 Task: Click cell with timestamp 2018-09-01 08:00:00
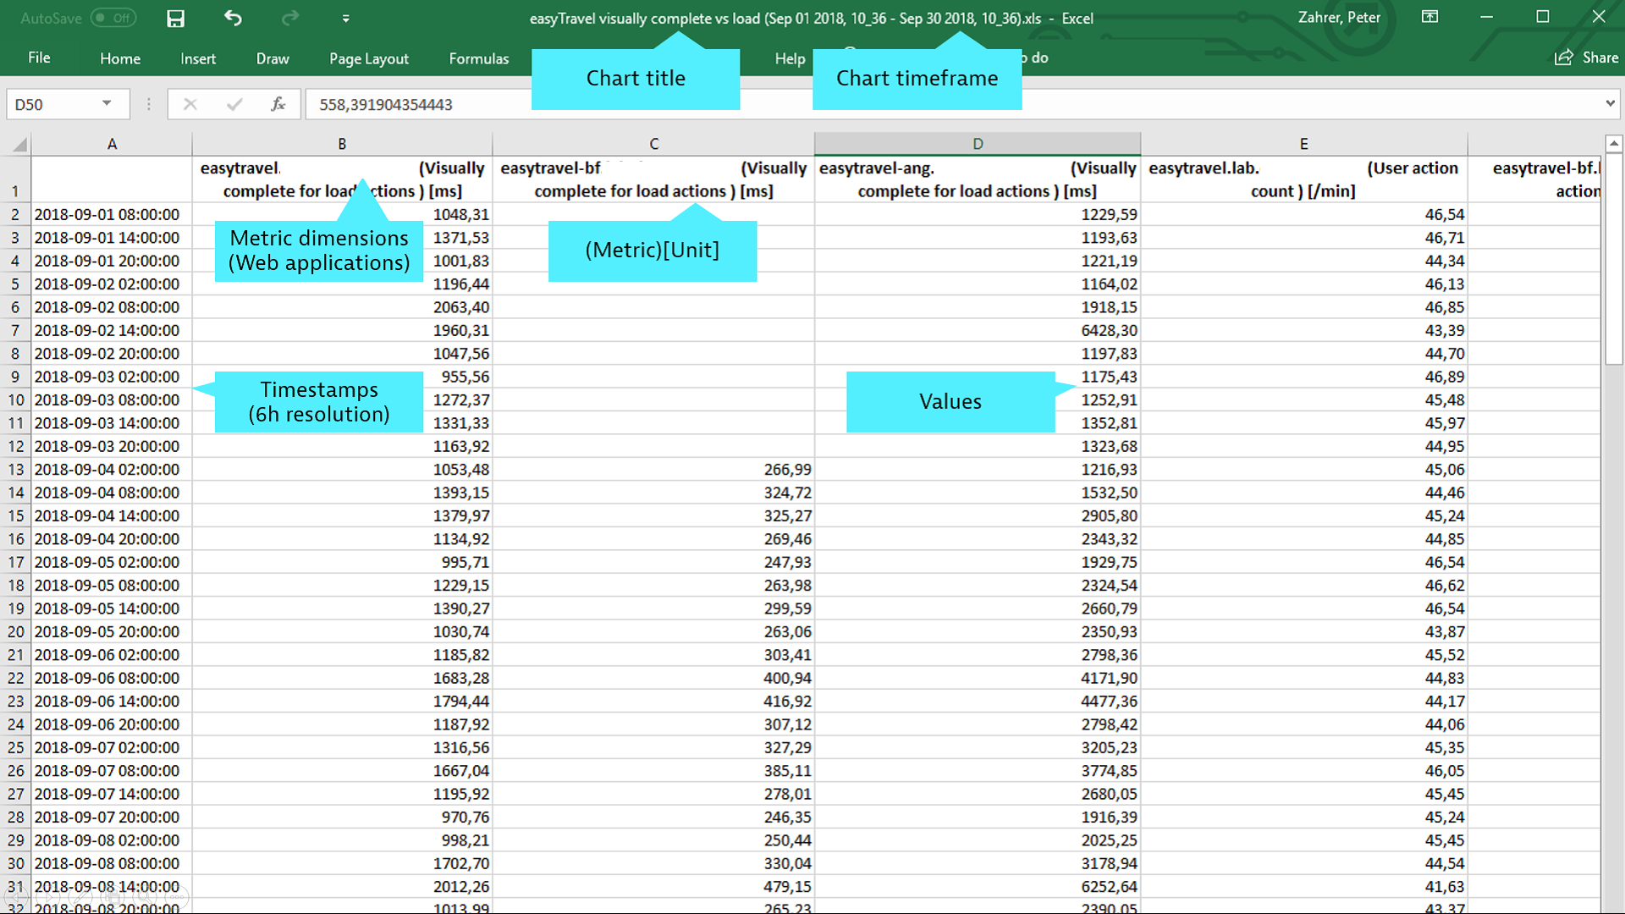point(112,215)
